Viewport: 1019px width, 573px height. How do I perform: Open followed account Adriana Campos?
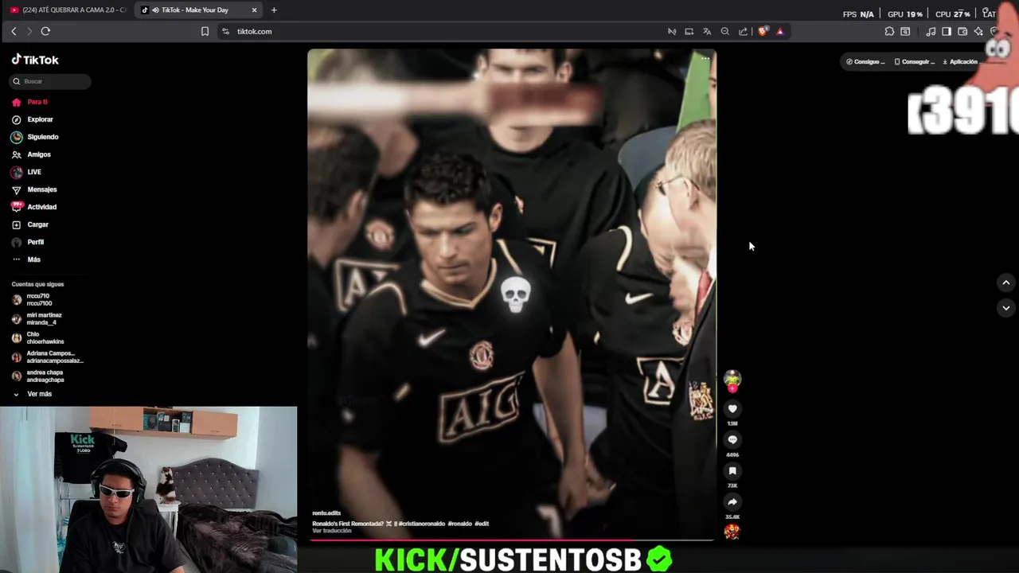point(48,357)
